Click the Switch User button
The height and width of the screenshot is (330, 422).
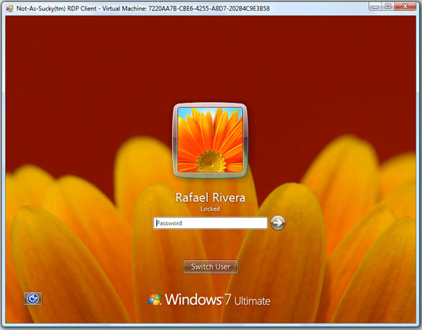[x=211, y=267]
